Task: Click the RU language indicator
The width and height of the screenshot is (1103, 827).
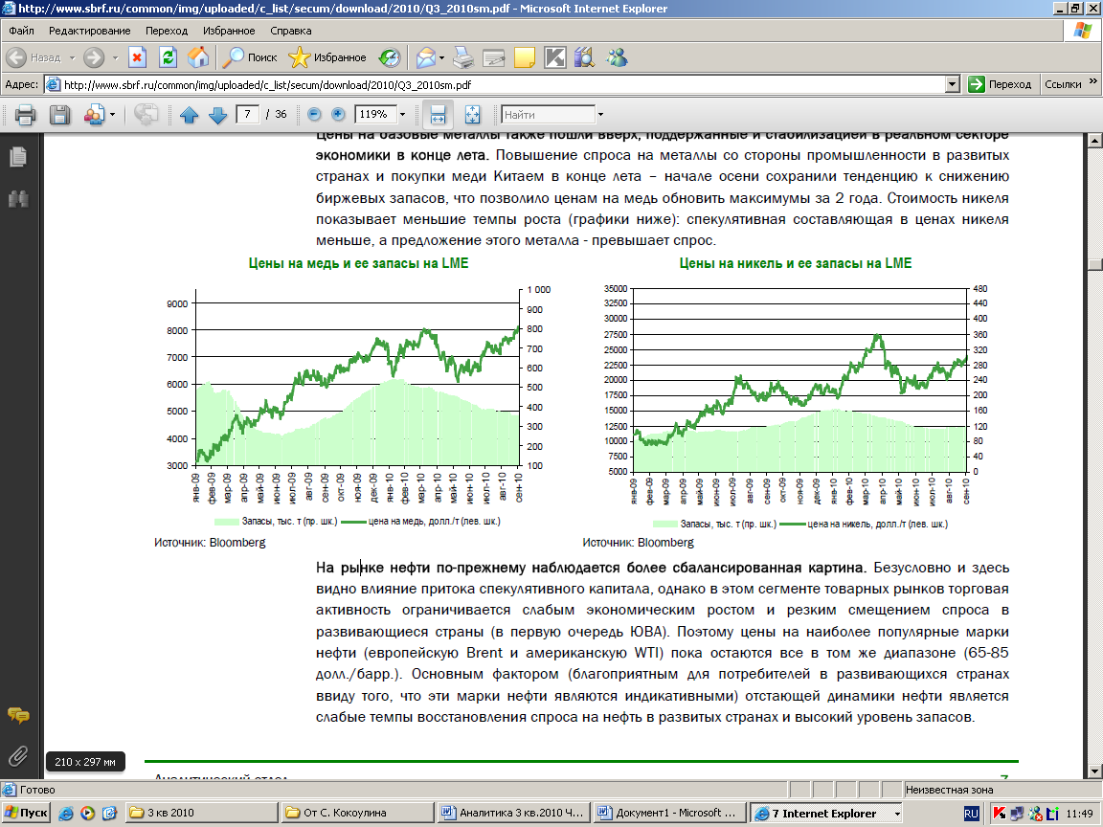Action: (971, 814)
